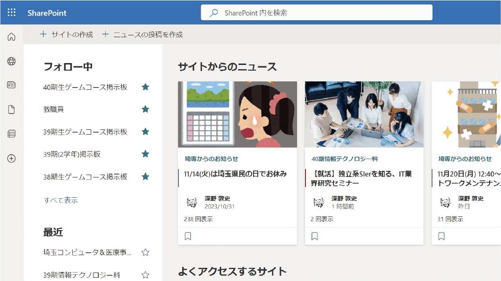Viewport: 501px width, 281px height.
Task: Unfollow 38期生ゲームコース掲示板 star
Action: pyautogui.click(x=145, y=177)
